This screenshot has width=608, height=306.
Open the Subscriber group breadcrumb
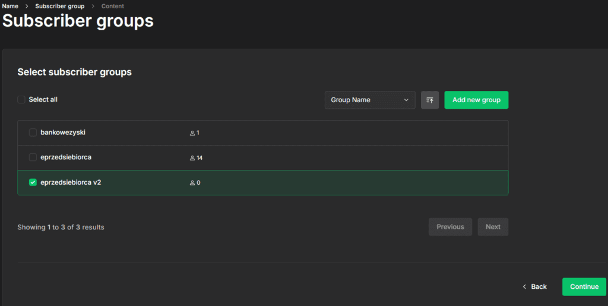59,6
